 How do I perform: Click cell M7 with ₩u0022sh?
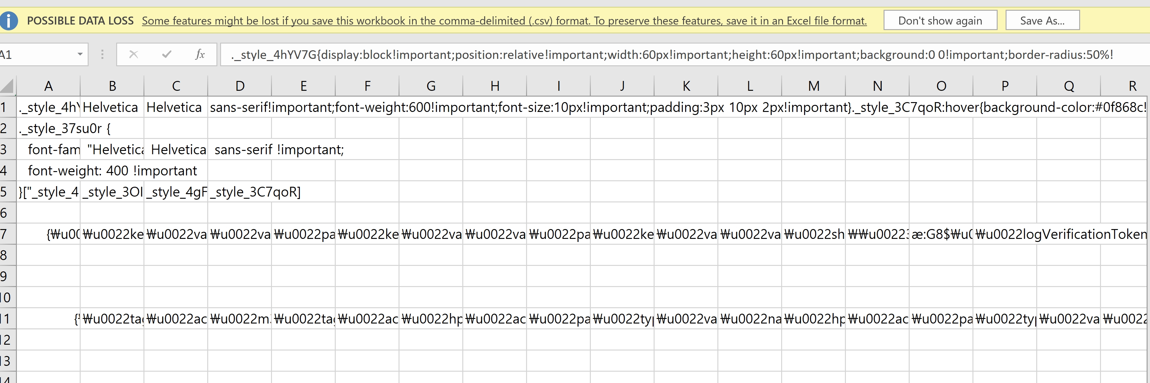(x=814, y=234)
